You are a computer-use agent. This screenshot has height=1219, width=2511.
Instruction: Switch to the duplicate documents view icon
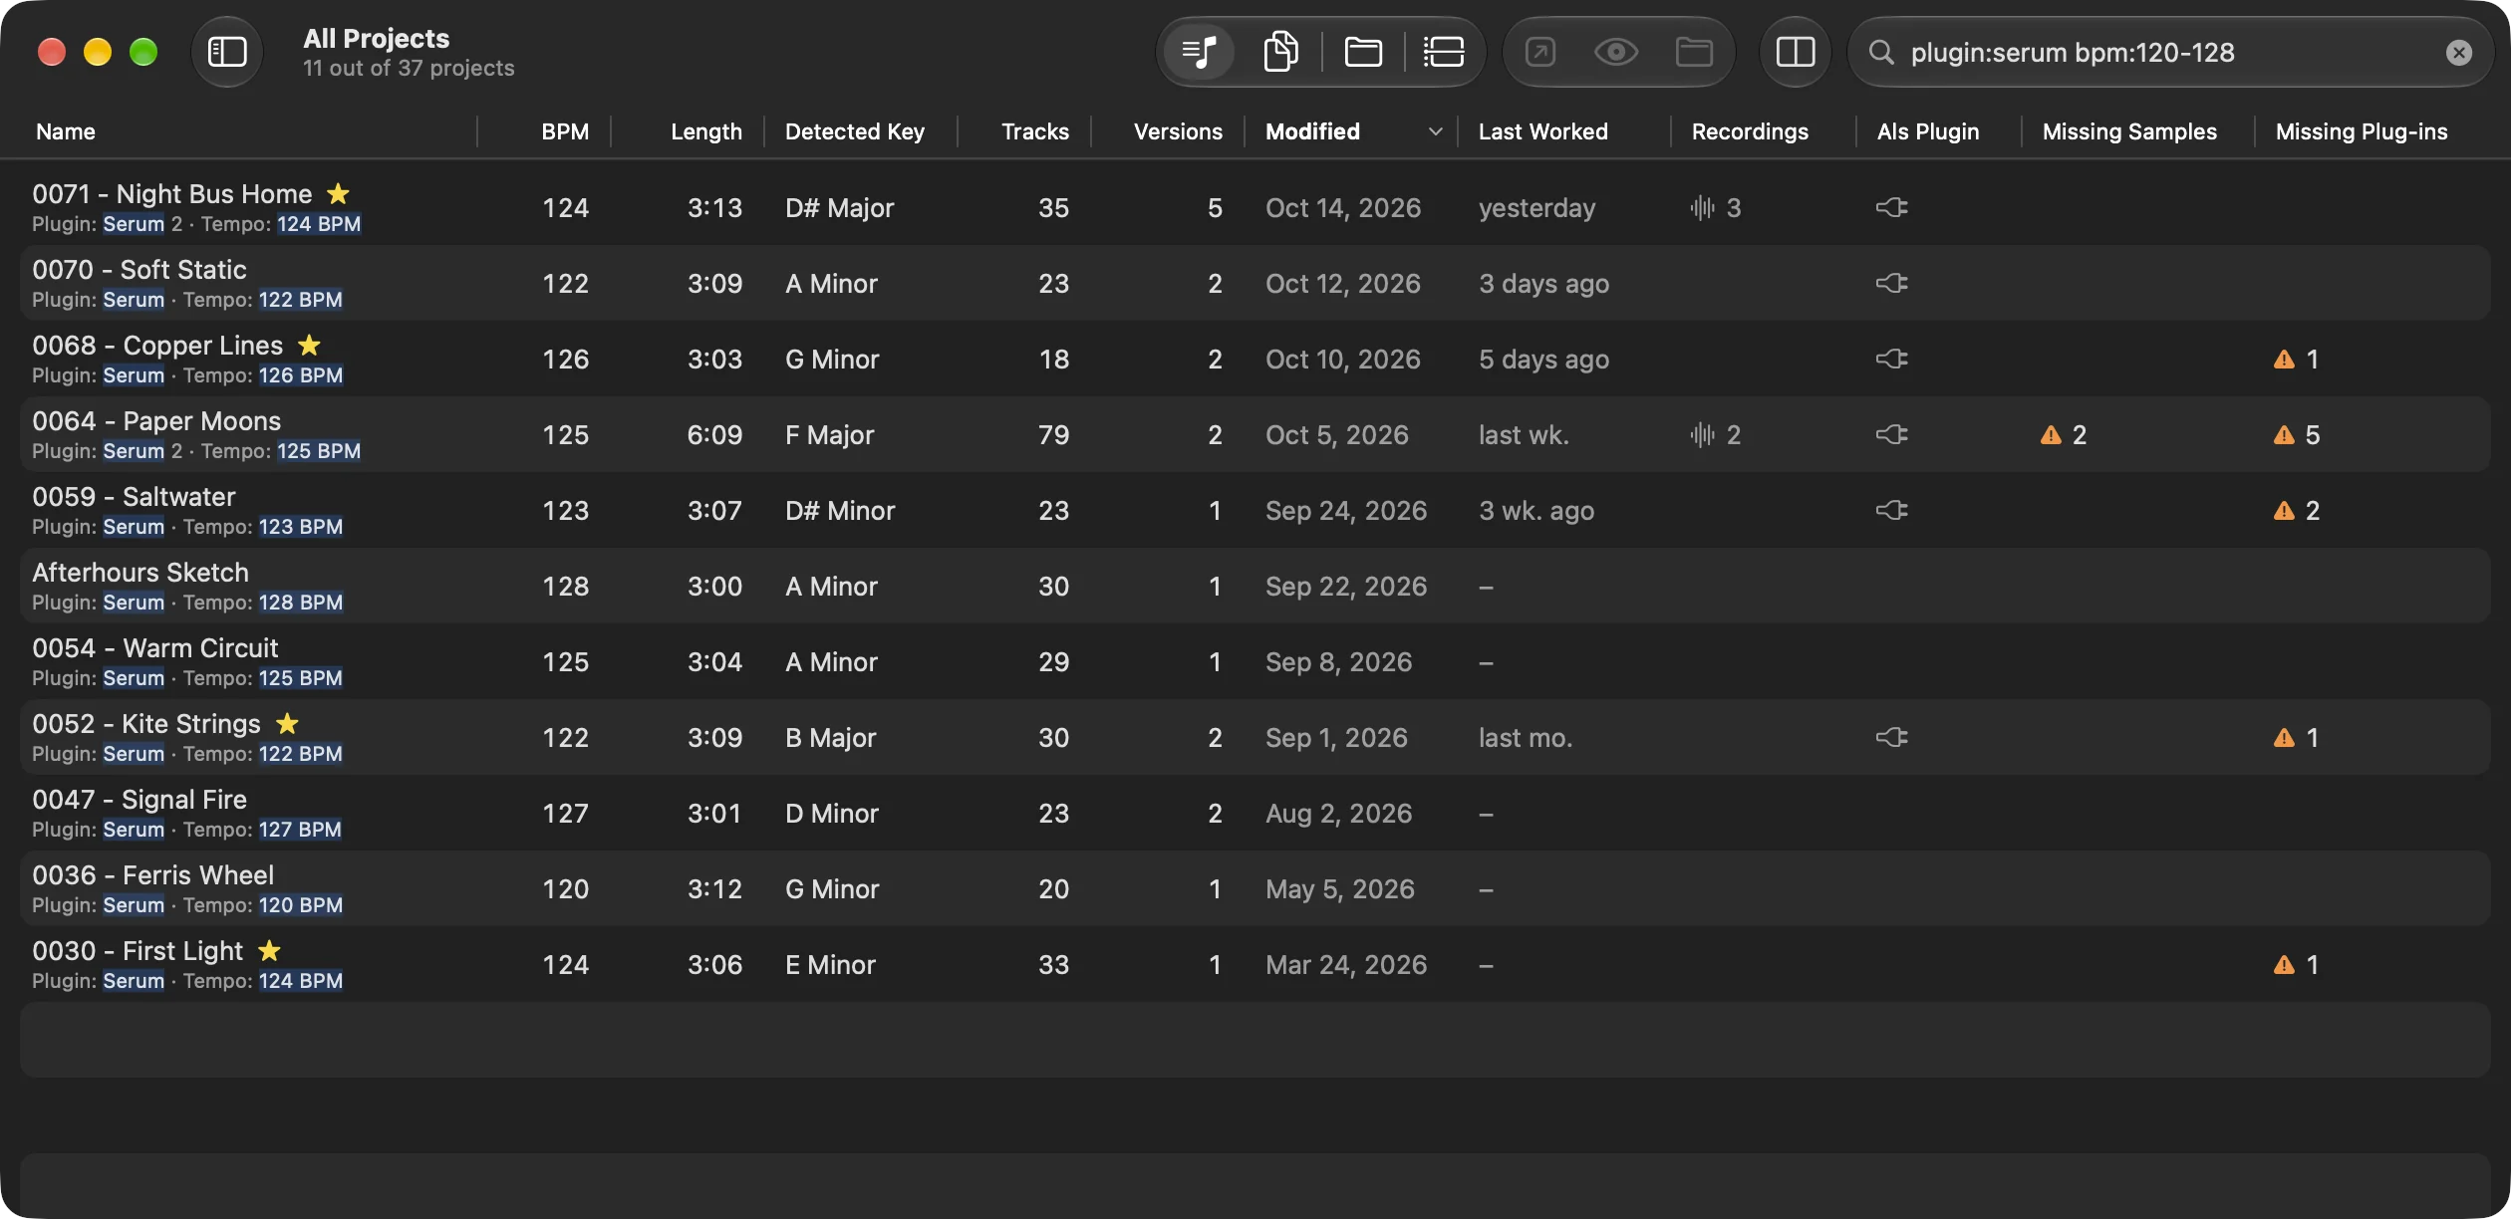(1280, 52)
